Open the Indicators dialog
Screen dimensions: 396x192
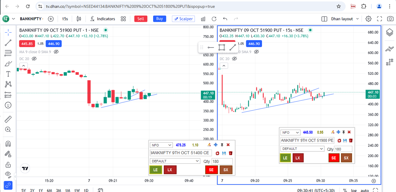[103, 19]
